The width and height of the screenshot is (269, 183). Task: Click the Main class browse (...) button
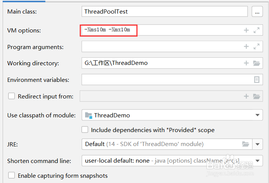tap(257, 12)
